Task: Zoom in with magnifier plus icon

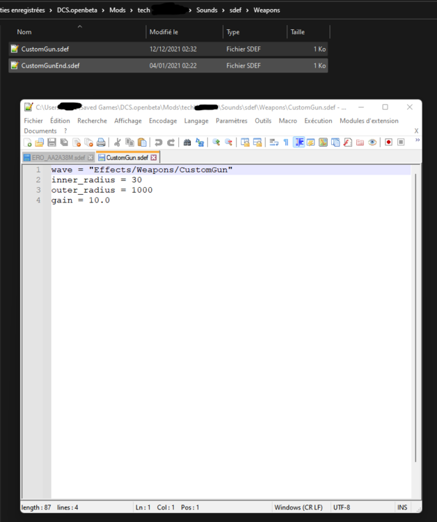Action: coord(216,143)
